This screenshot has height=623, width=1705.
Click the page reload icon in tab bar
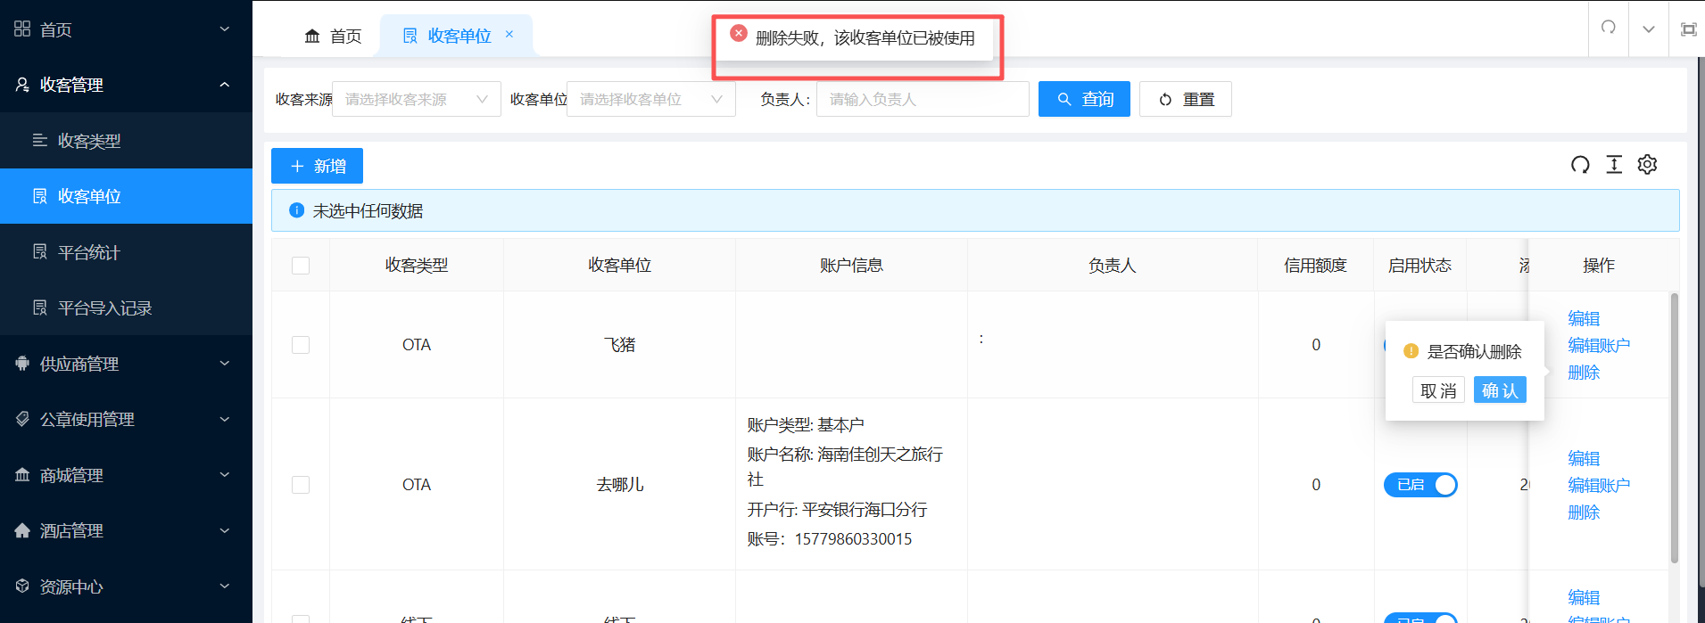[x=1609, y=28]
